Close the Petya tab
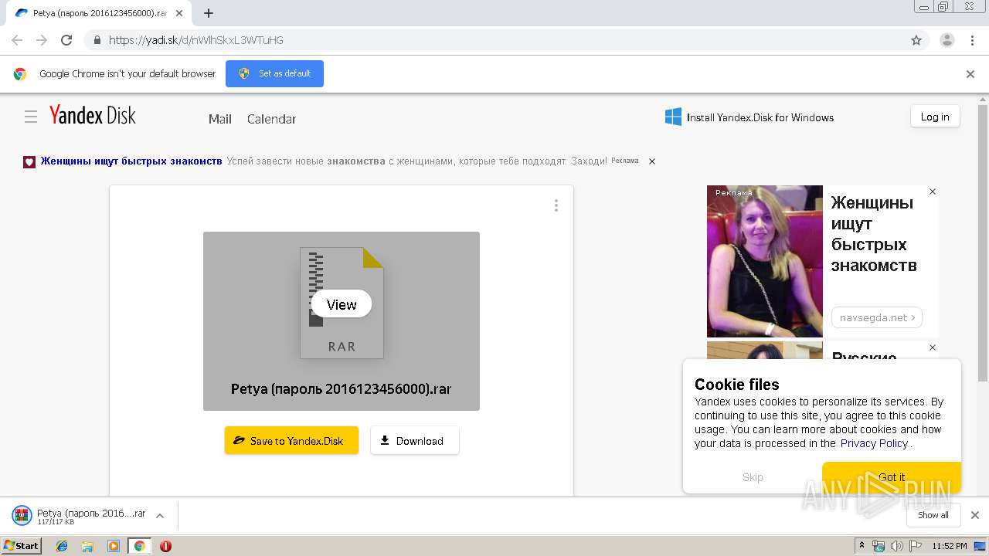Screen dimensions: 989x556 pyautogui.click(x=179, y=13)
